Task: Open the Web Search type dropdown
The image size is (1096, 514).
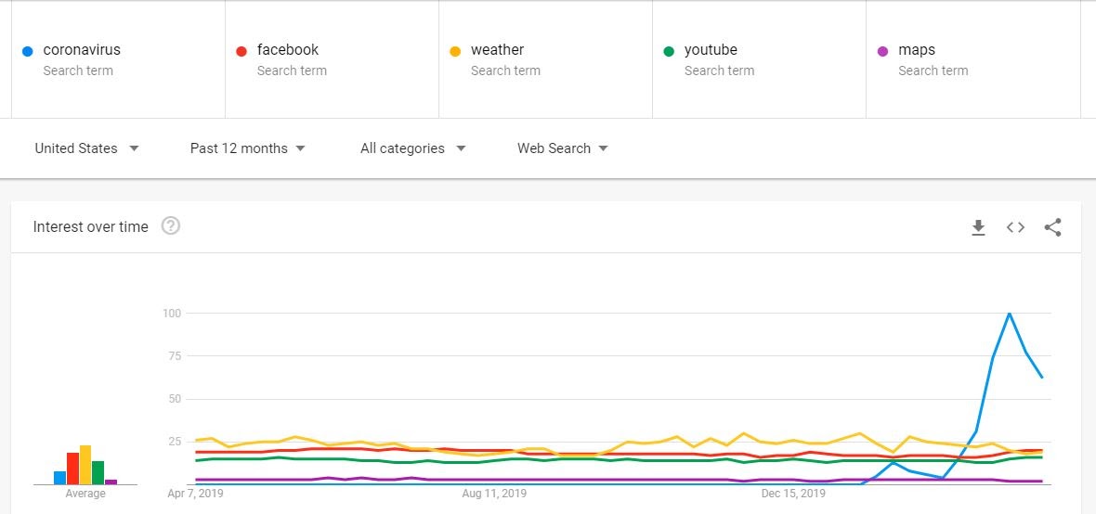Action: [563, 148]
